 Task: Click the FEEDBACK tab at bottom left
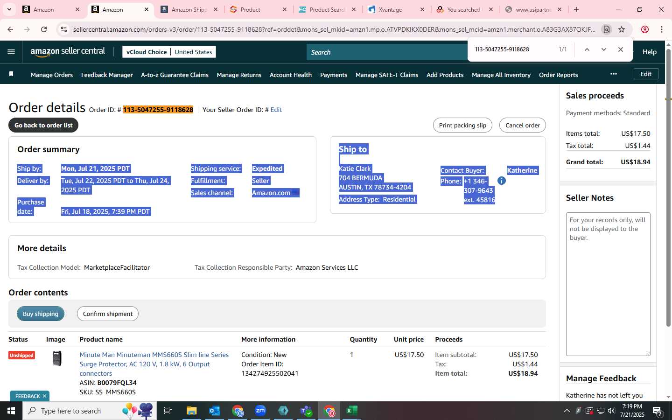pyautogui.click(x=28, y=396)
